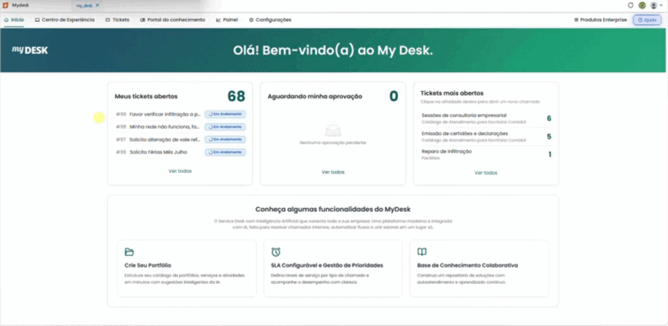Click the 68 open tickets count
The width and height of the screenshot is (668, 326).
coord(236,96)
